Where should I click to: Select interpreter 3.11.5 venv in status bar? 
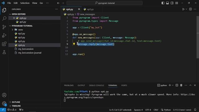182,110
